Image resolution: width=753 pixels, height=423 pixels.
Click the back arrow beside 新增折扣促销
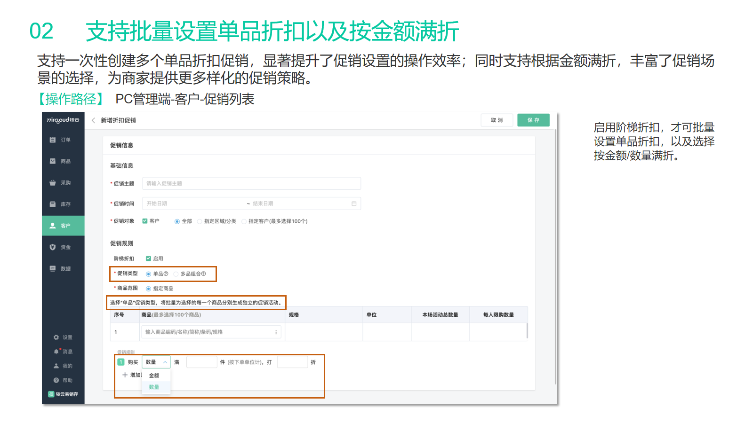pyautogui.click(x=93, y=120)
